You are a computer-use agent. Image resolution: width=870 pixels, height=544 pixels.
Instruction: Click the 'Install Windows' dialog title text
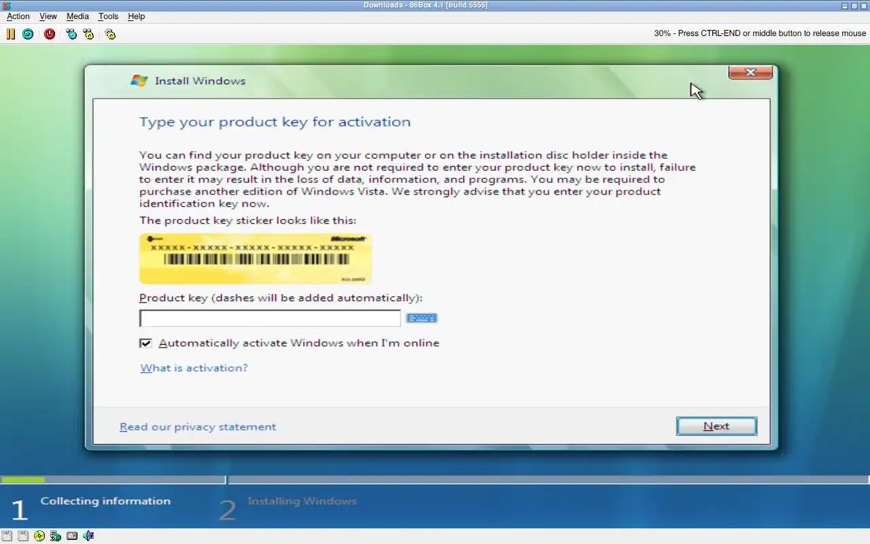pos(200,81)
